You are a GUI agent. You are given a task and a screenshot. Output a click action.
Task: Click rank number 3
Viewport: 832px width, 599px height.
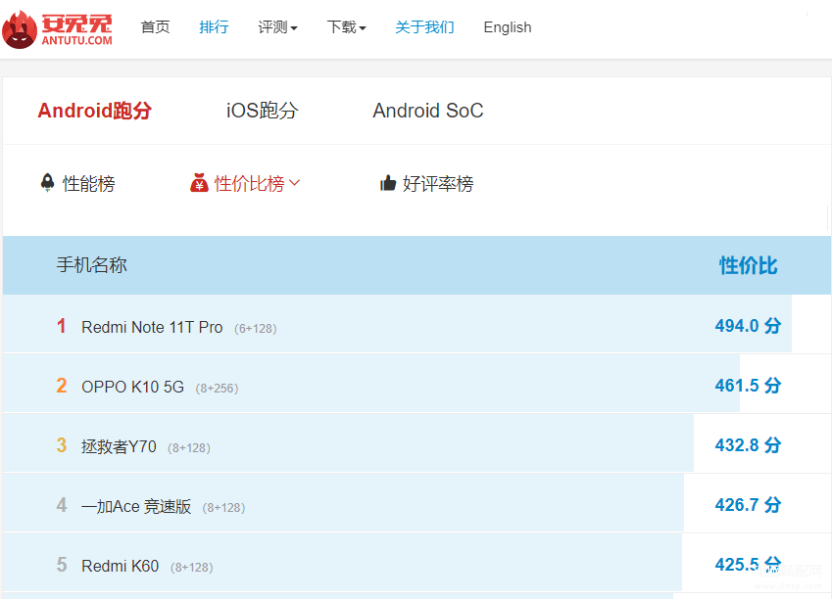click(x=62, y=444)
